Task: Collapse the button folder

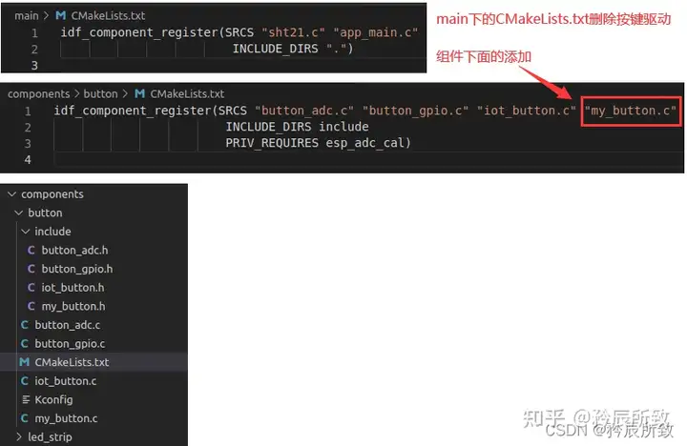Action: click(x=19, y=213)
